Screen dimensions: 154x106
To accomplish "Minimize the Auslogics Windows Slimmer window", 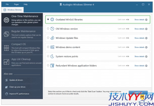I will click(x=137, y=5).
